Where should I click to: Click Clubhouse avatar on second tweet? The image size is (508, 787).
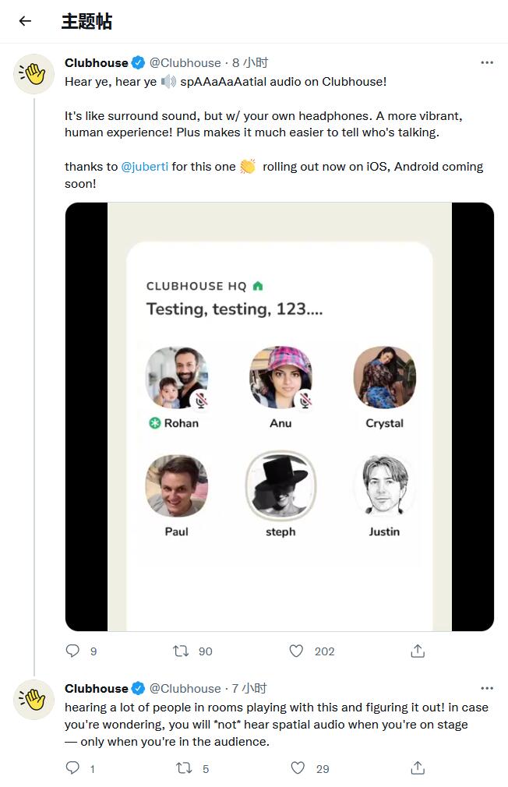(x=34, y=700)
